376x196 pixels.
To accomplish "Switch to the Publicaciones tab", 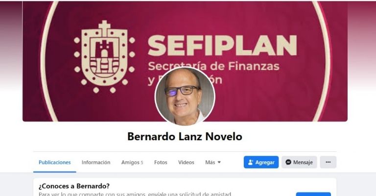I will point(55,162).
